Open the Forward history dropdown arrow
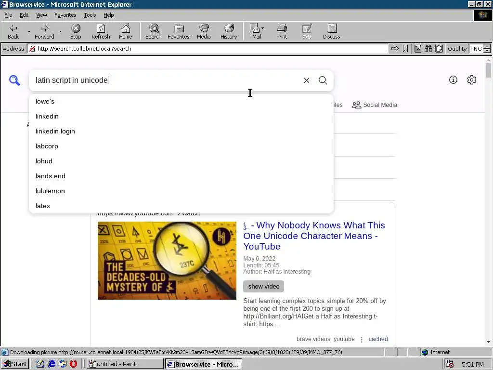The width and height of the screenshot is (493, 370). tap(60, 31)
